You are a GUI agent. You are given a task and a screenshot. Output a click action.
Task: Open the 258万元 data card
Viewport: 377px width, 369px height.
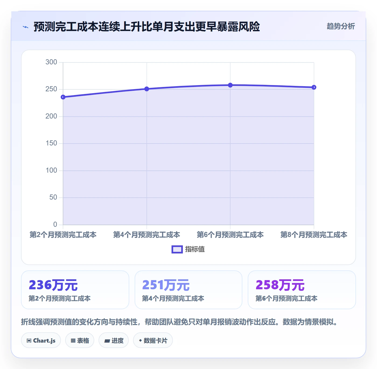tap(302, 290)
